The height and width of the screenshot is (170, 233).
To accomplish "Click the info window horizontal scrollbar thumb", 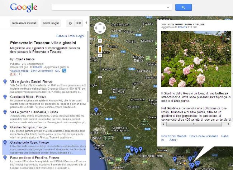I will (194, 124).
